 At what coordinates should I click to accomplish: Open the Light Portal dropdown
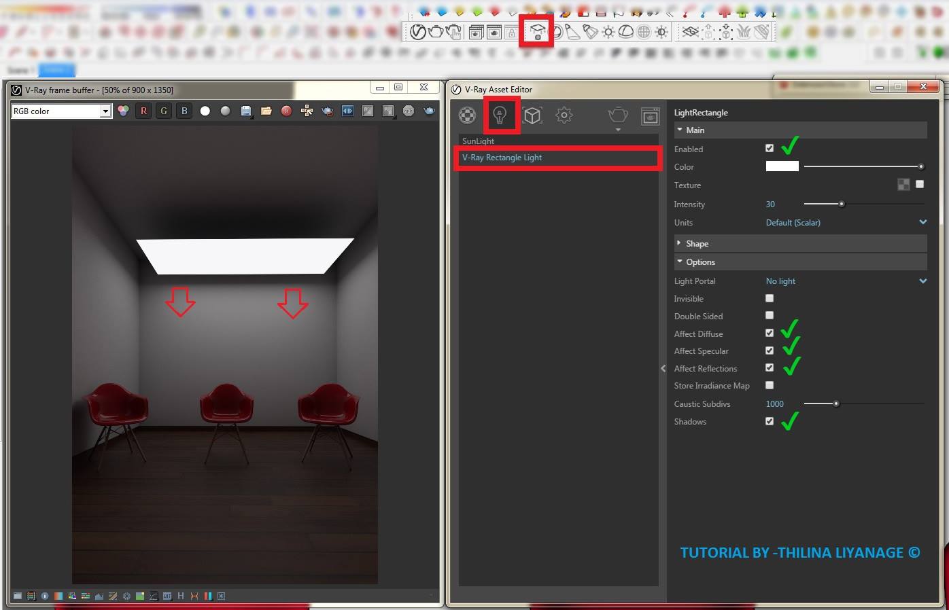(x=846, y=281)
